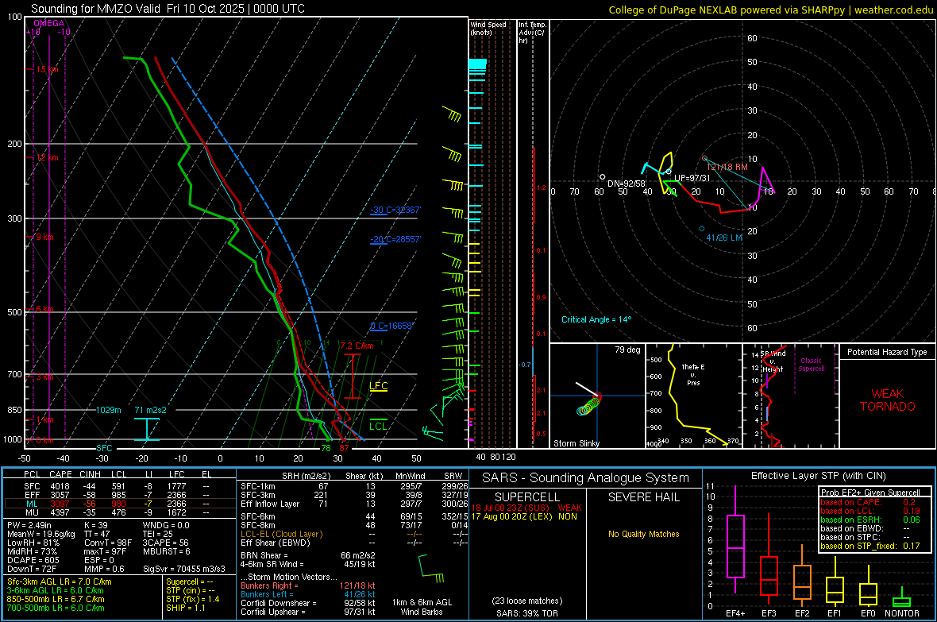Select the -30 C=32367' level label
937x622 pixels.
[395, 210]
